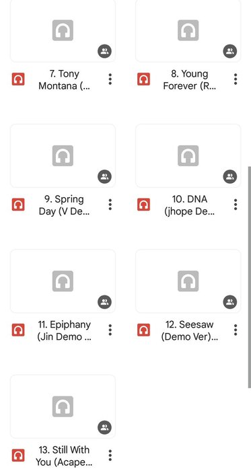
Task: Select the 12. Seesaw (Demo Ver) file name
Action: 190,330
